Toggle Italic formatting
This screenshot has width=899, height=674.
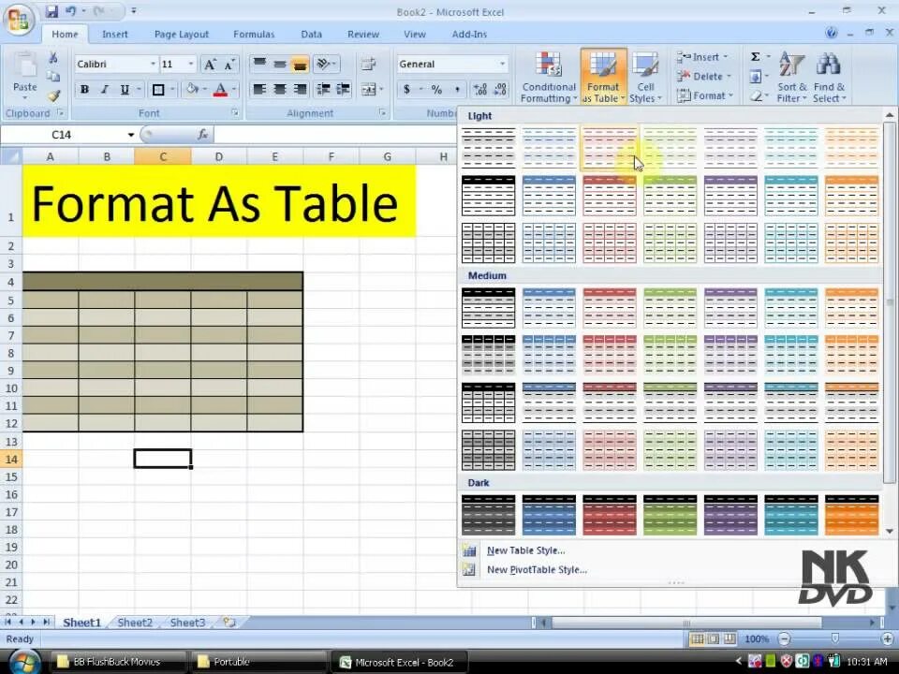104,90
